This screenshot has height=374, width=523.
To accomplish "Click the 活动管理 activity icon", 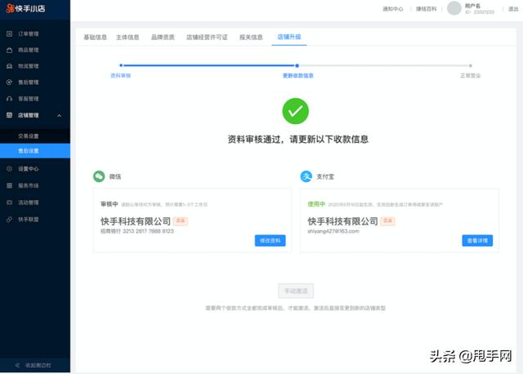I will (9, 203).
